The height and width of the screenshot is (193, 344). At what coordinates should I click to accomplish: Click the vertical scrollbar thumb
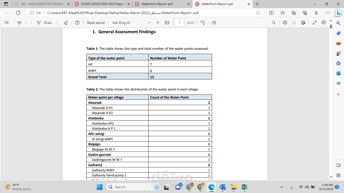coord(331,26)
